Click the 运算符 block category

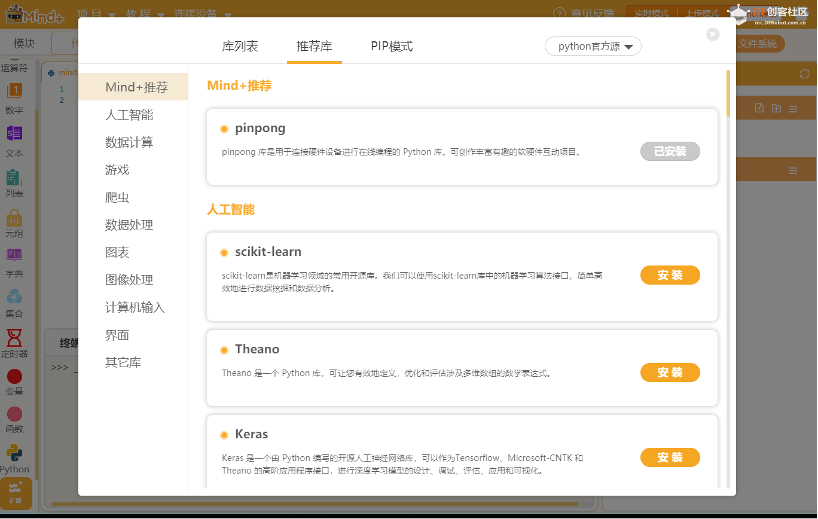(14, 68)
